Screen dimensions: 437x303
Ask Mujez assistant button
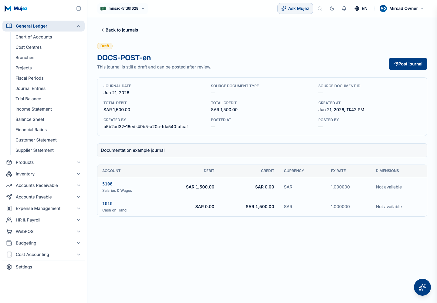(295, 8)
